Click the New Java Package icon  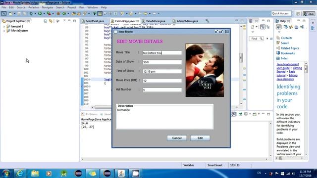coord(58,13)
